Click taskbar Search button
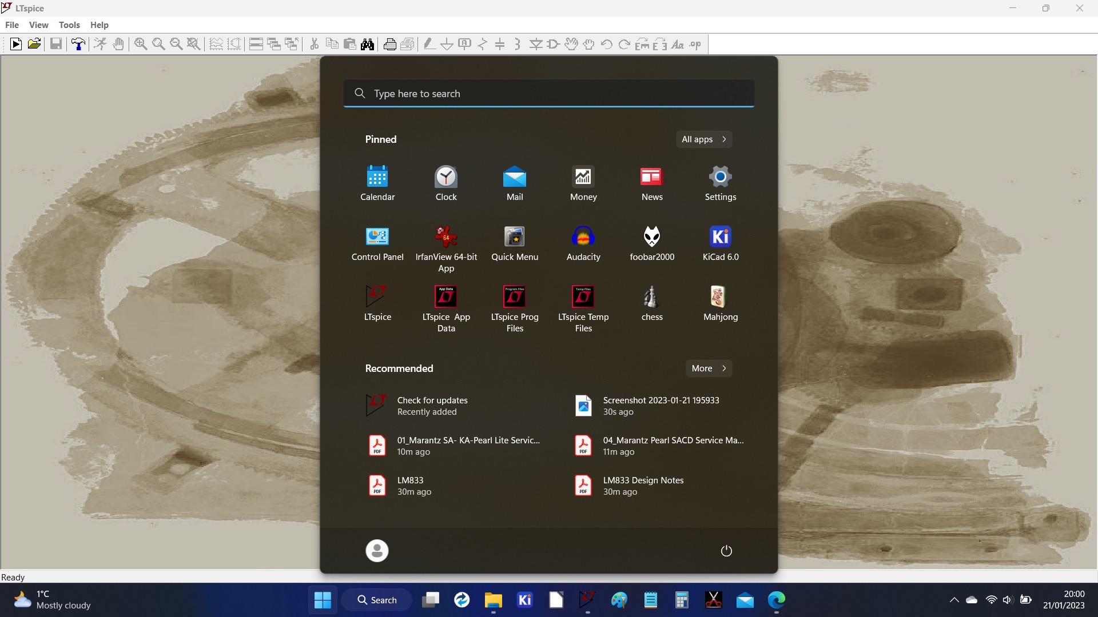The width and height of the screenshot is (1098, 617). pos(377,600)
